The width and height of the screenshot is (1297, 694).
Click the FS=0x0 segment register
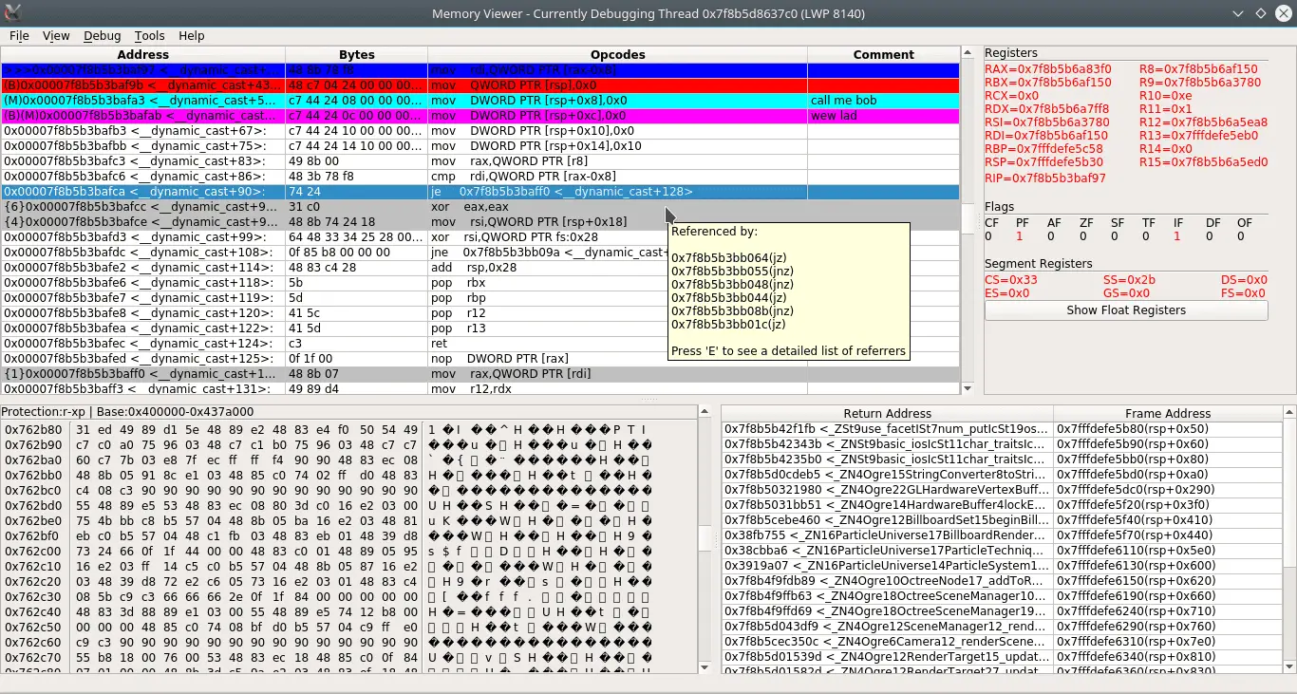[1244, 293]
